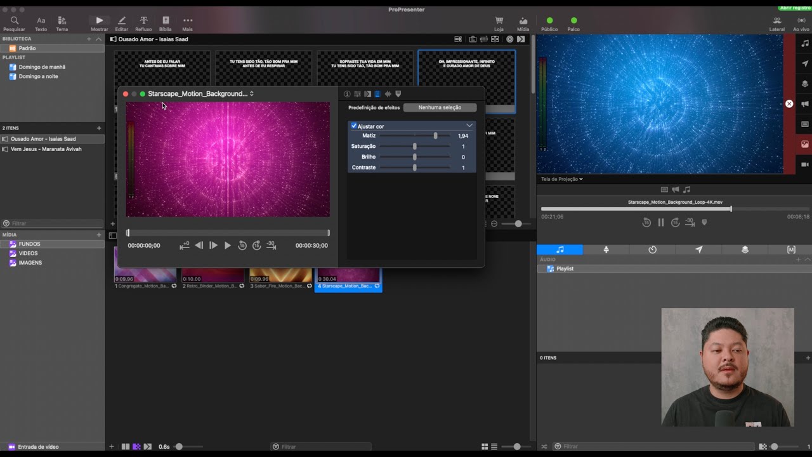This screenshot has width=812, height=457.
Task: Collapse the Ajustar cor effect panel
Action: pos(469,126)
